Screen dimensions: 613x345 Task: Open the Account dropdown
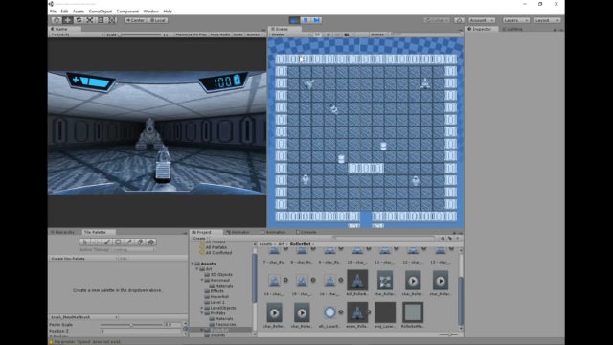[482, 20]
